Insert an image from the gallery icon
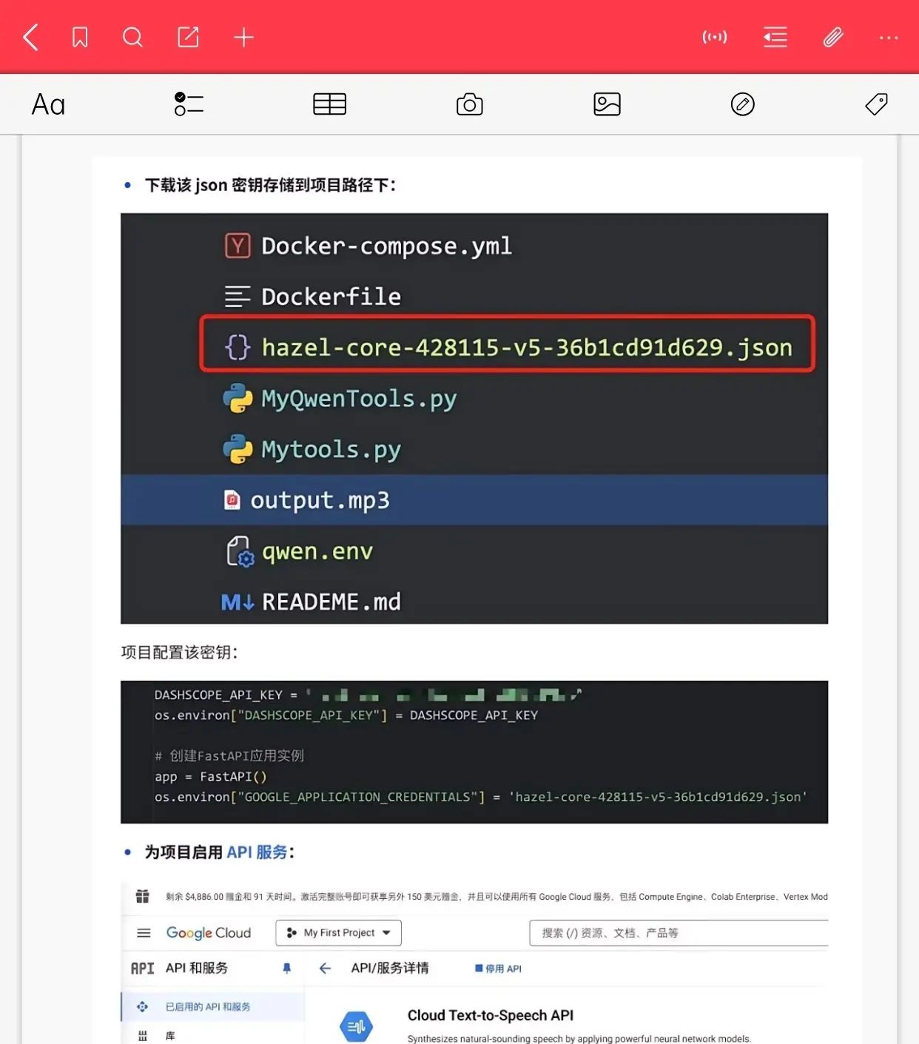Image resolution: width=919 pixels, height=1044 pixels. click(607, 104)
